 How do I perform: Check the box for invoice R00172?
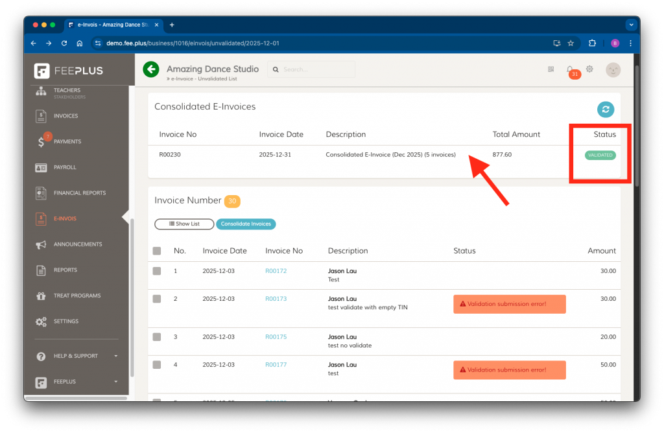click(x=157, y=271)
